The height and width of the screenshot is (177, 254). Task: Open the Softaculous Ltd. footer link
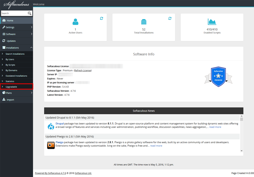pos(83,173)
